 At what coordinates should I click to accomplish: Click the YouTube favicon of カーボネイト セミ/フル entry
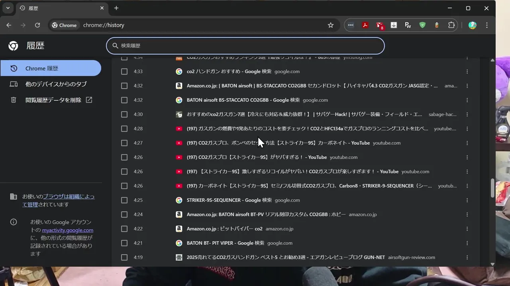179,186
